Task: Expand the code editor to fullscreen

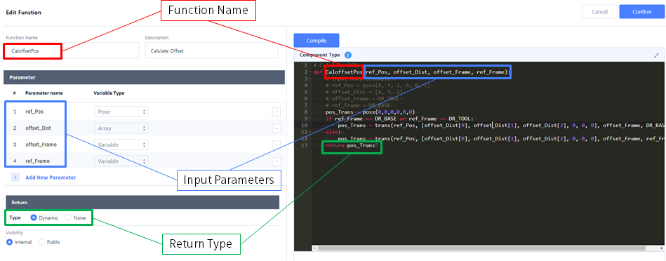Action: 656,55
